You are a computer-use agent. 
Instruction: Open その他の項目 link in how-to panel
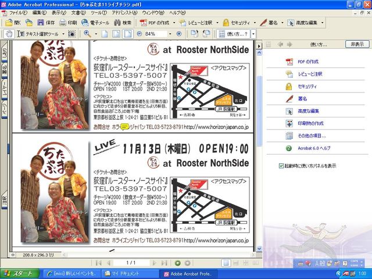click(312, 135)
